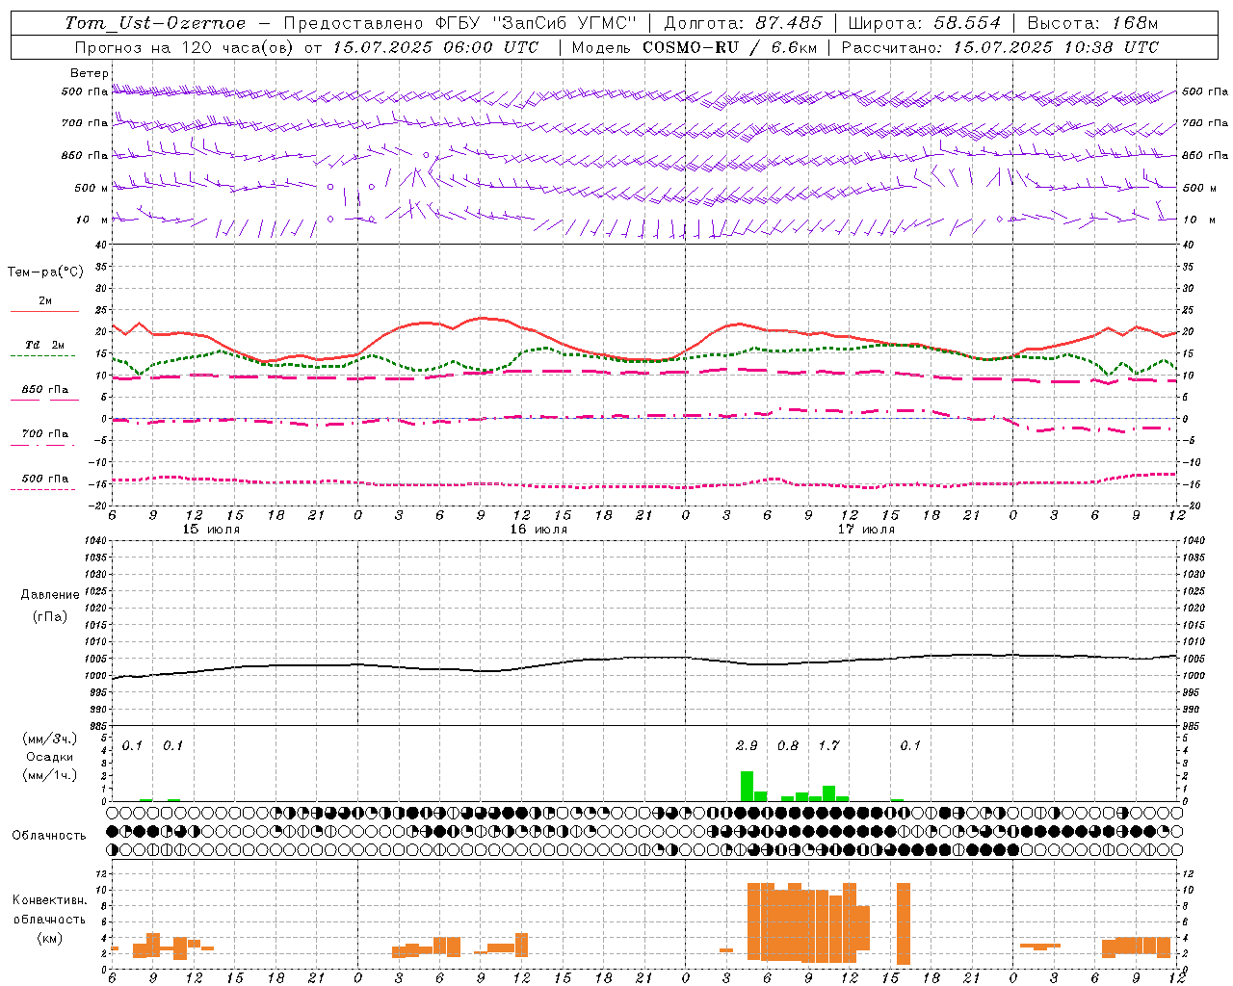This screenshot has width=1233, height=986.
Task: Click the 'Осадки' precipitation label
Action: click(50, 757)
